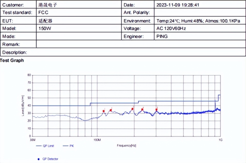246x163 pixels.
Task: Click the 80 level axis label
Action: point(29,75)
